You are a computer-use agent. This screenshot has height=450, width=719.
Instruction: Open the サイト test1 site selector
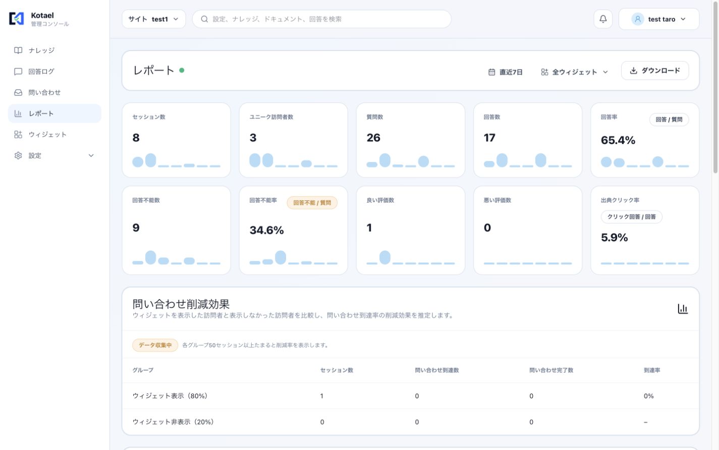click(154, 19)
